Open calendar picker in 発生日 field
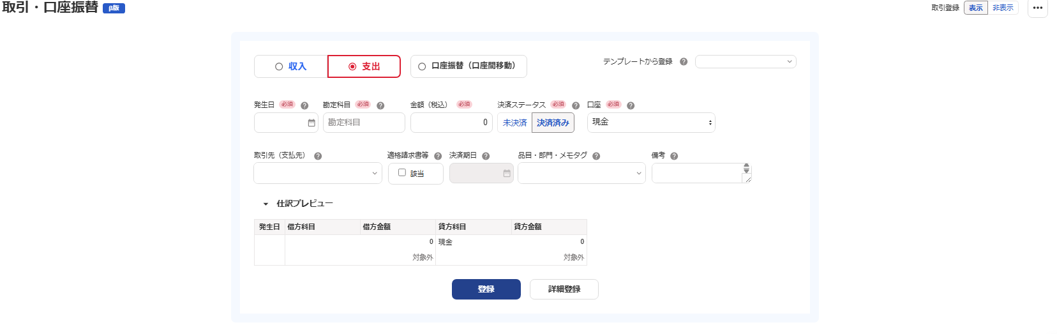1057x334 pixels. pyautogui.click(x=311, y=123)
